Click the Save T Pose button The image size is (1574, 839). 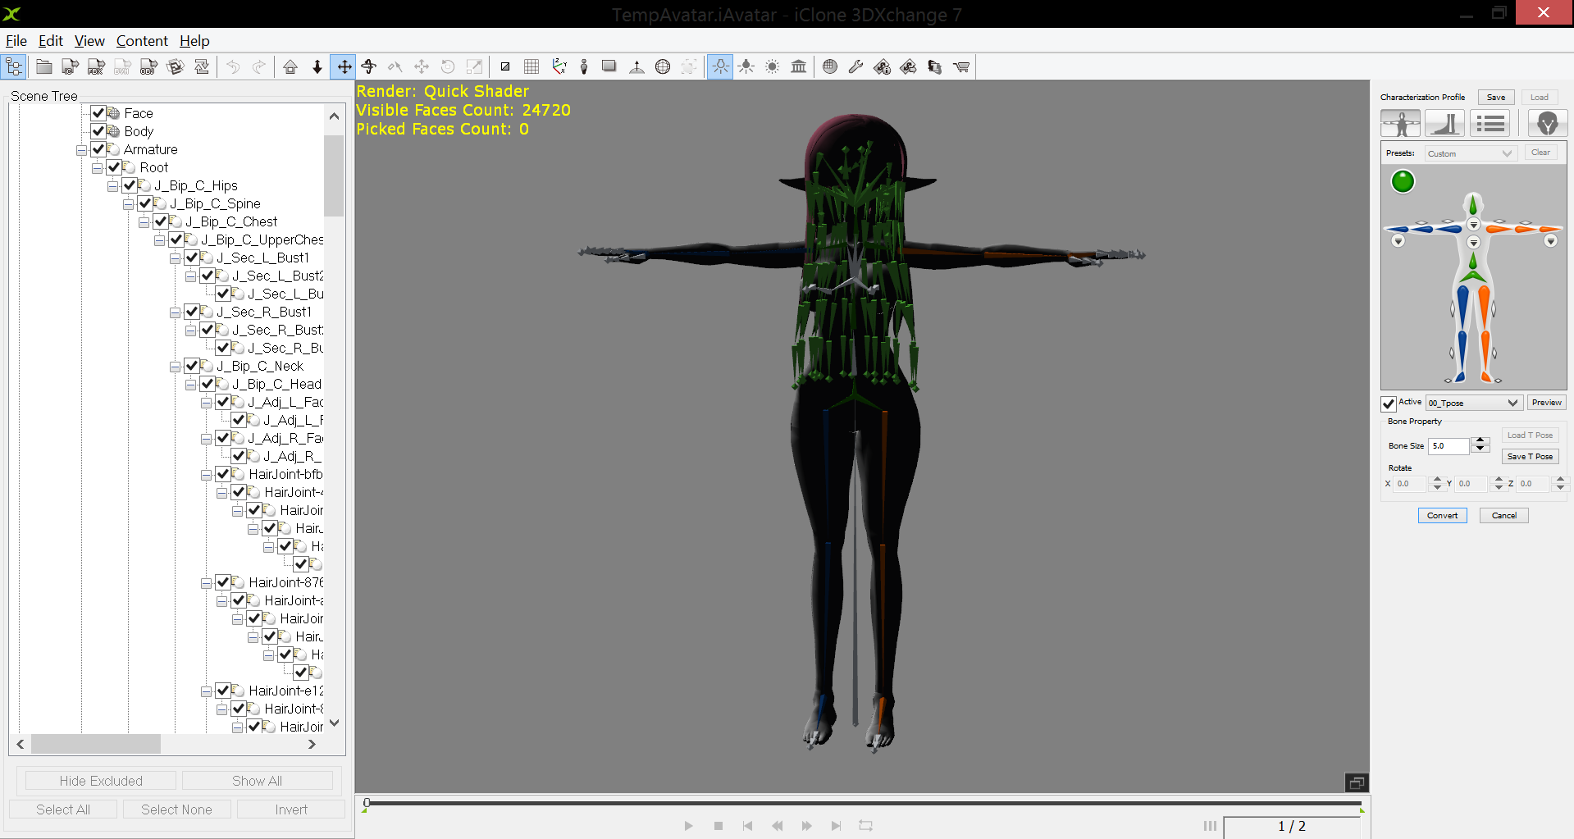point(1530,457)
